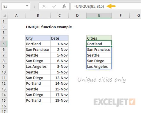Open the Name Box dropdown arrow
Screen dimensions: 141x113
pos(27,6)
